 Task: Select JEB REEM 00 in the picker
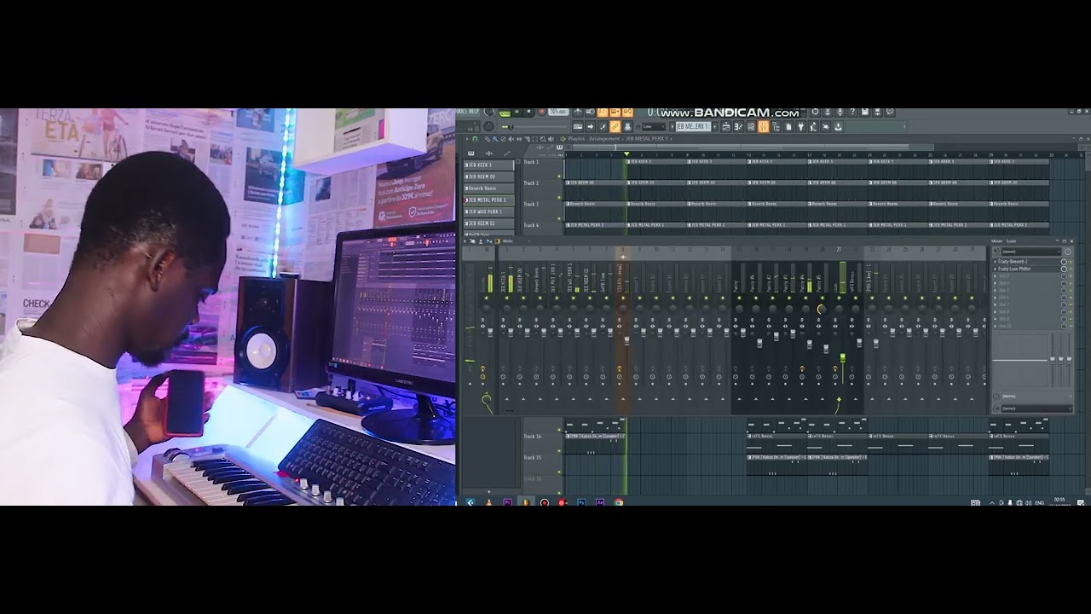(489, 177)
